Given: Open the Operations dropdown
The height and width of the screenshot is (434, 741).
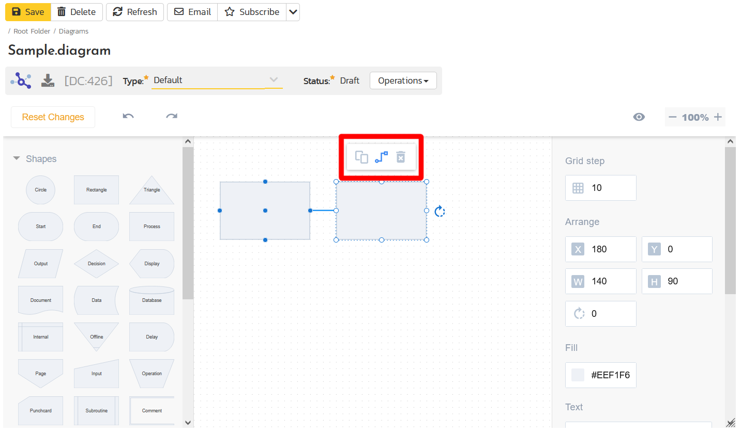Looking at the screenshot, I should tap(403, 81).
